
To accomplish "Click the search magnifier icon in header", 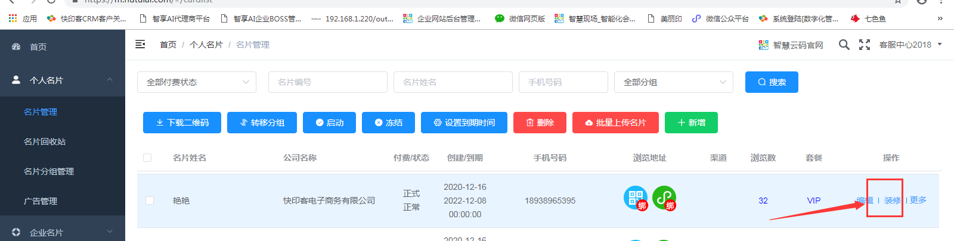I will point(844,45).
